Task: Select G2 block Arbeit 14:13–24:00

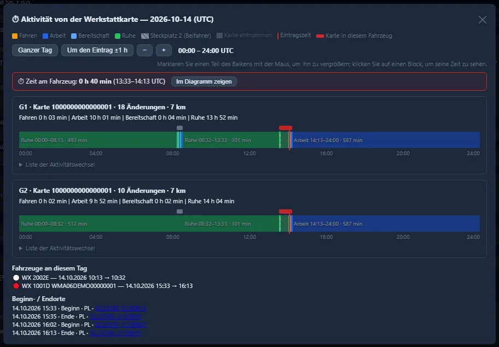Action: (x=386, y=224)
